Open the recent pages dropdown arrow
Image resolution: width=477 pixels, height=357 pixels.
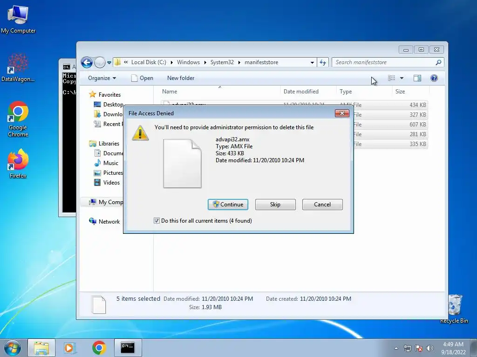tap(109, 63)
